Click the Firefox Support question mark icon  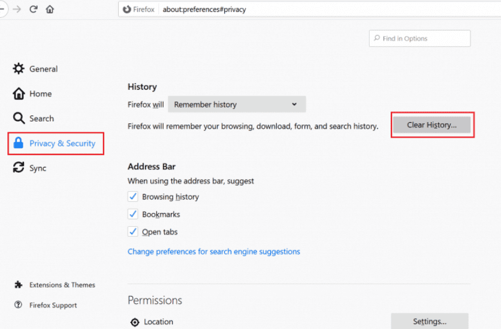[x=18, y=304]
